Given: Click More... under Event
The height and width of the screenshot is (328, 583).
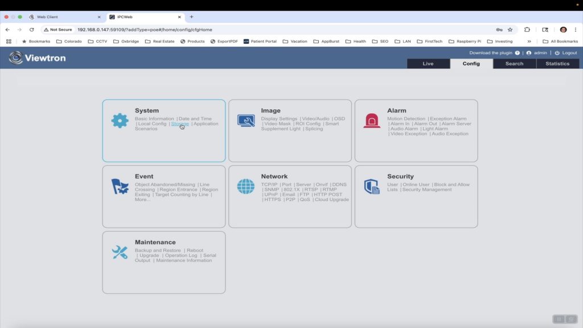Looking at the screenshot, I should (142, 199).
